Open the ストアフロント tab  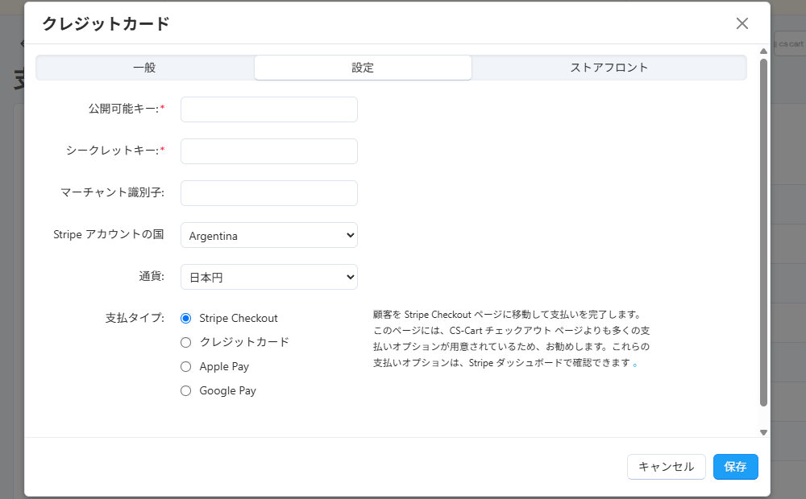[609, 68]
